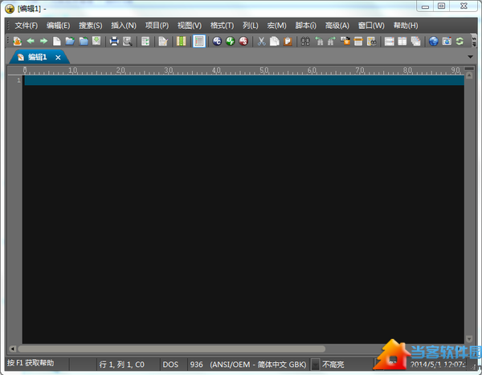
Task: Open the 宏(M) menu
Action: click(276, 26)
